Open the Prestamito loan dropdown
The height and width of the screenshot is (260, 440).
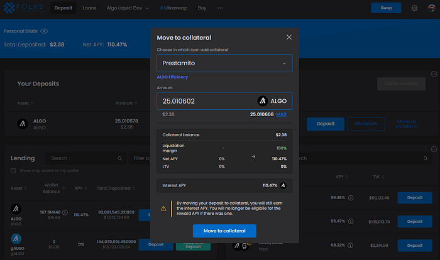pyautogui.click(x=224, y=63)
